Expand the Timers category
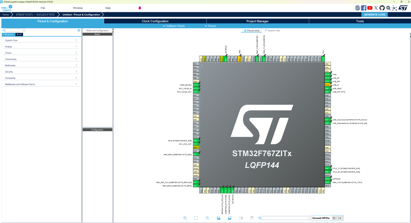The height and width of the screenshot is (223, 411). pyautogui.click(x=41, y=53)
